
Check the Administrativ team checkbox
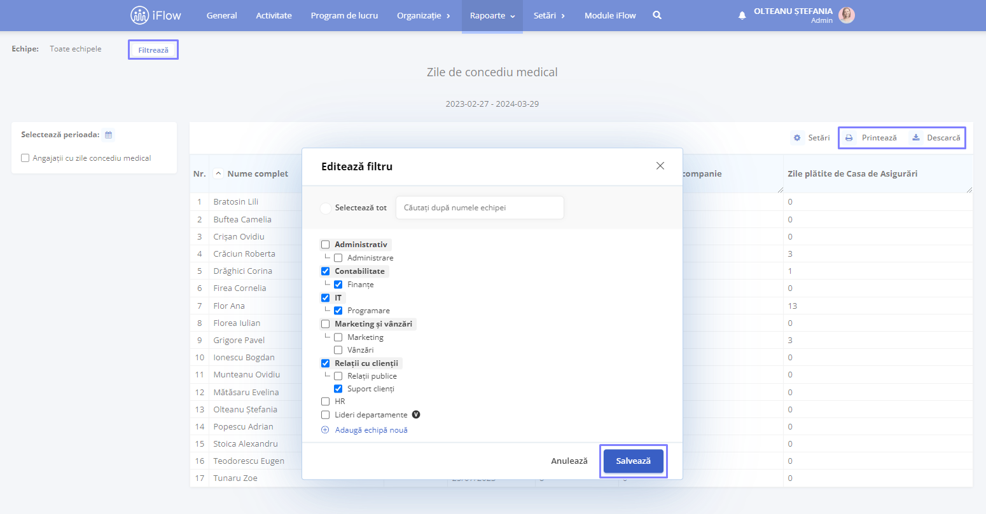(326, 245)
